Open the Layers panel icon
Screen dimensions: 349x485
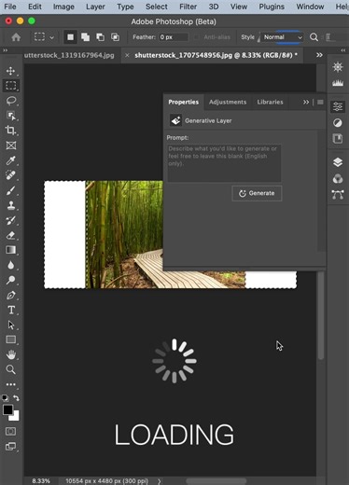pos(338,162)
